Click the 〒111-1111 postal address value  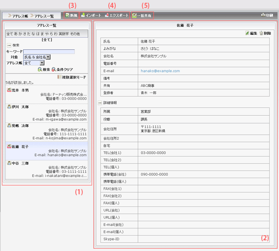point(151,127)
